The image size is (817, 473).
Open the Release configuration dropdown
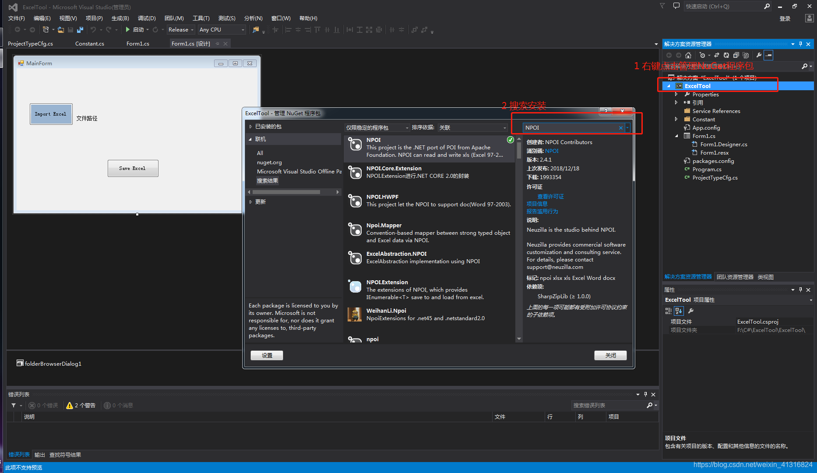(181, 30)
